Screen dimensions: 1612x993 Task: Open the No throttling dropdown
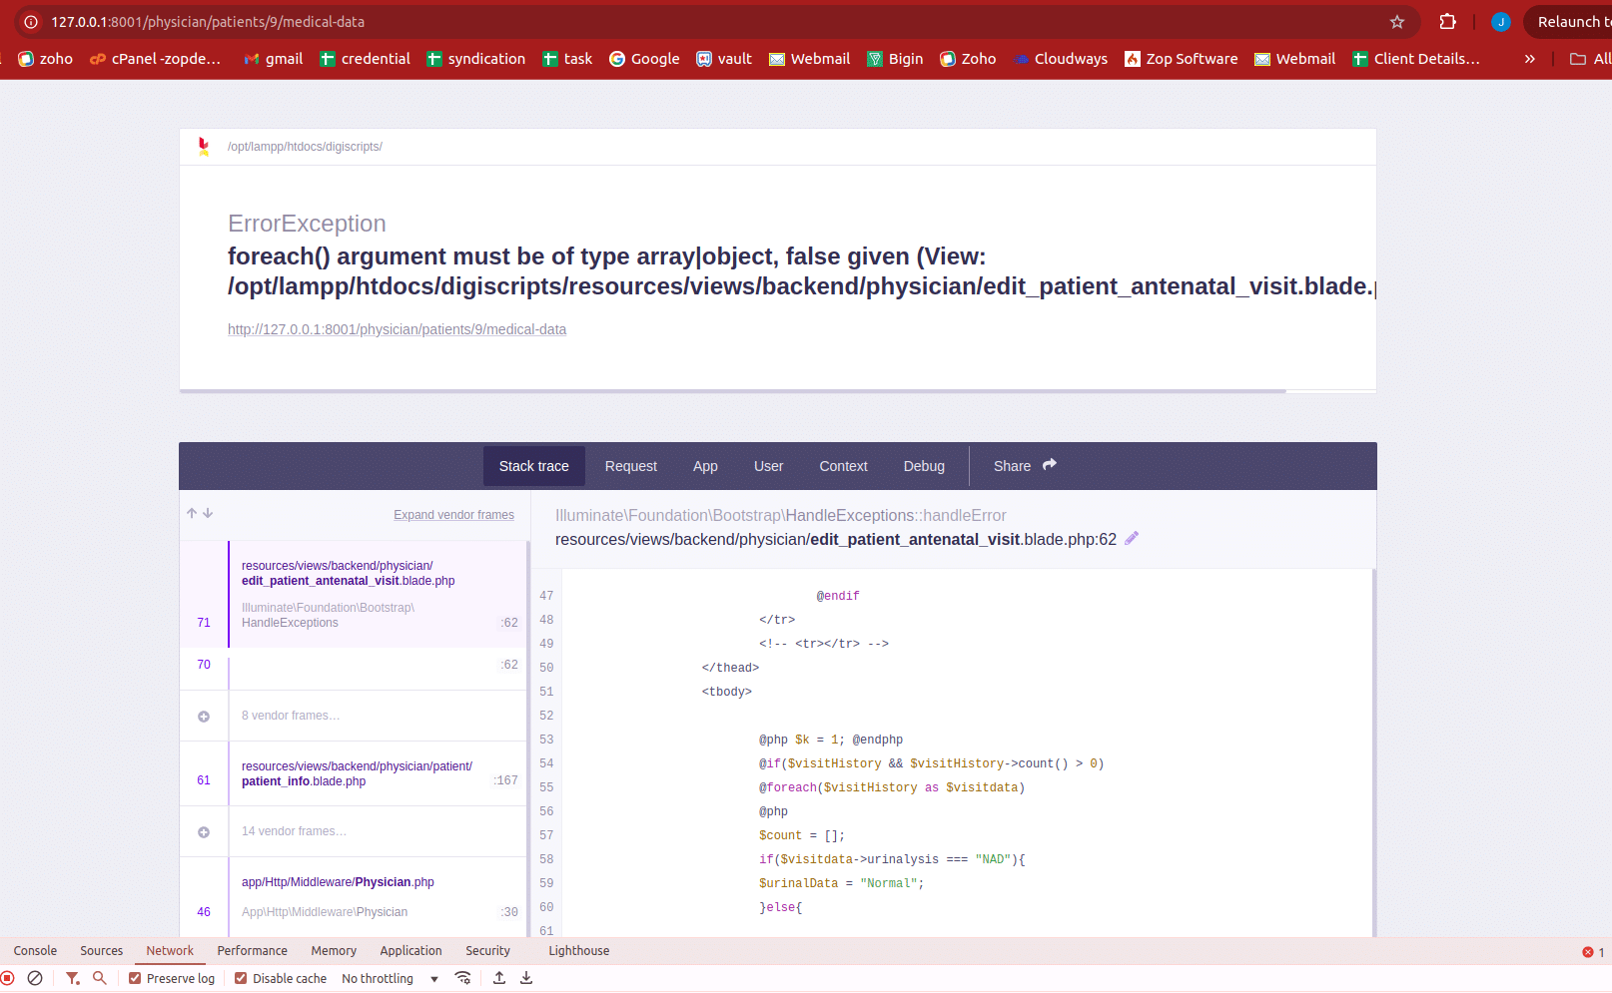point(390,979)
